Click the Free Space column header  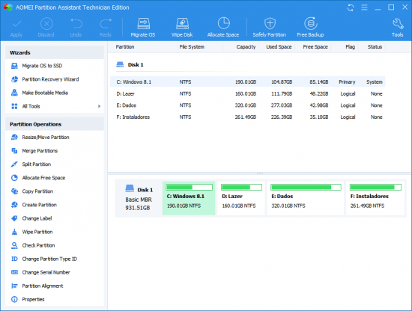click(315, 47)
